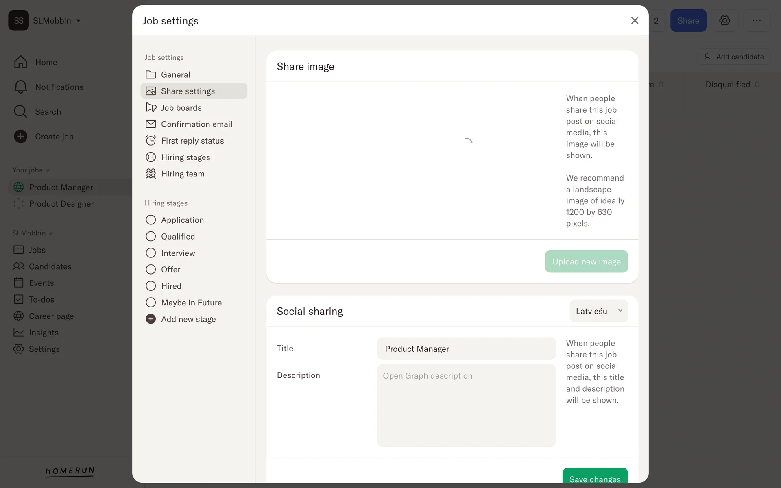Select the Application stage circle
781x488 pixels.
tap(151, 220)
